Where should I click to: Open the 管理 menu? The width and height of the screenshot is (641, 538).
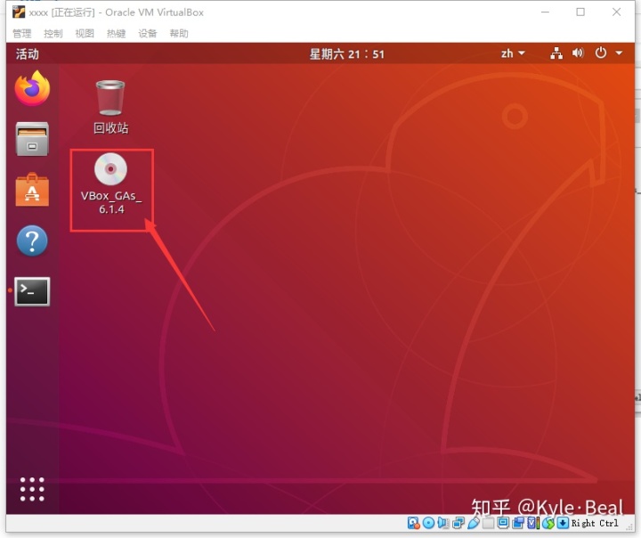21,33
